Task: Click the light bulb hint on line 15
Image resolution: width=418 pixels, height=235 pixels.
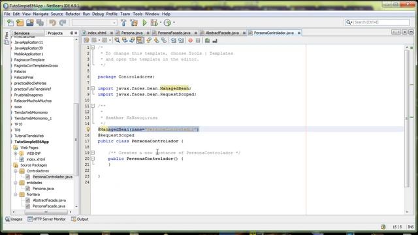Action: pyautogui.click(x=88, y=129)
